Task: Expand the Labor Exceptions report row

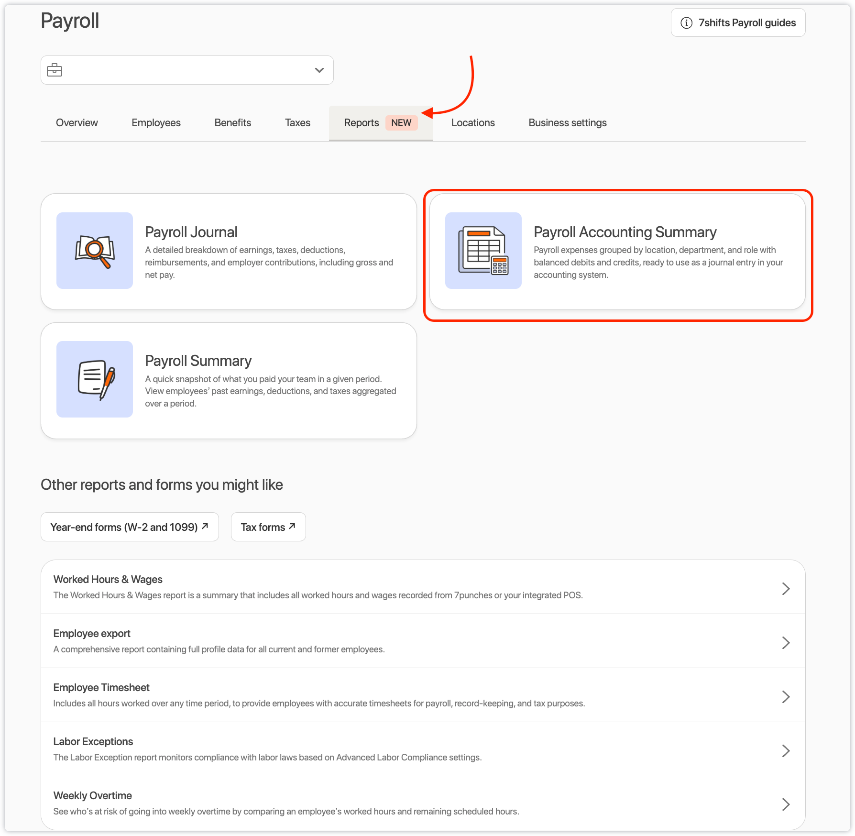Action: (785, 750)
